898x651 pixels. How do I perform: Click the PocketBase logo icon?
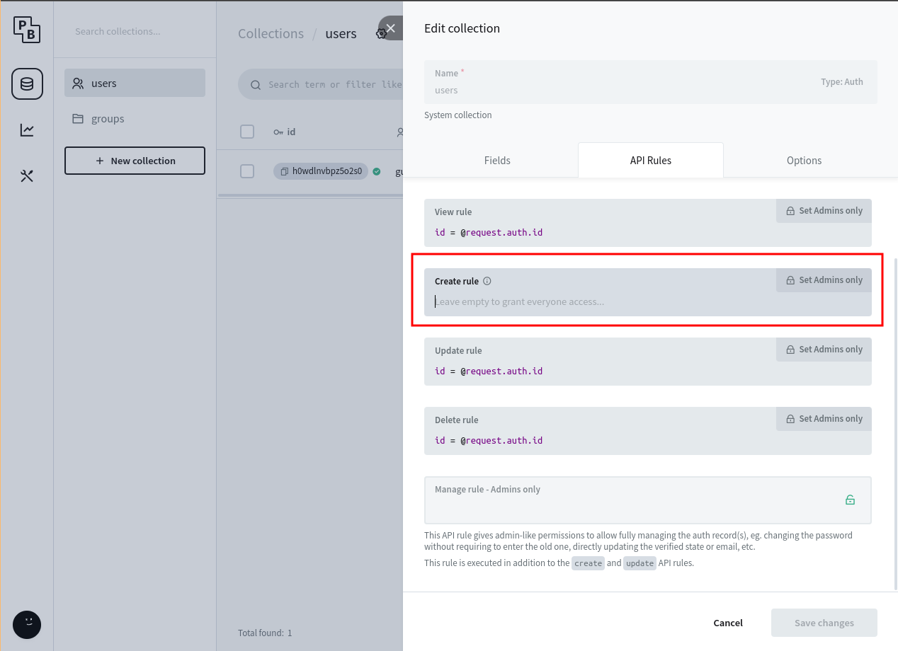27,29
